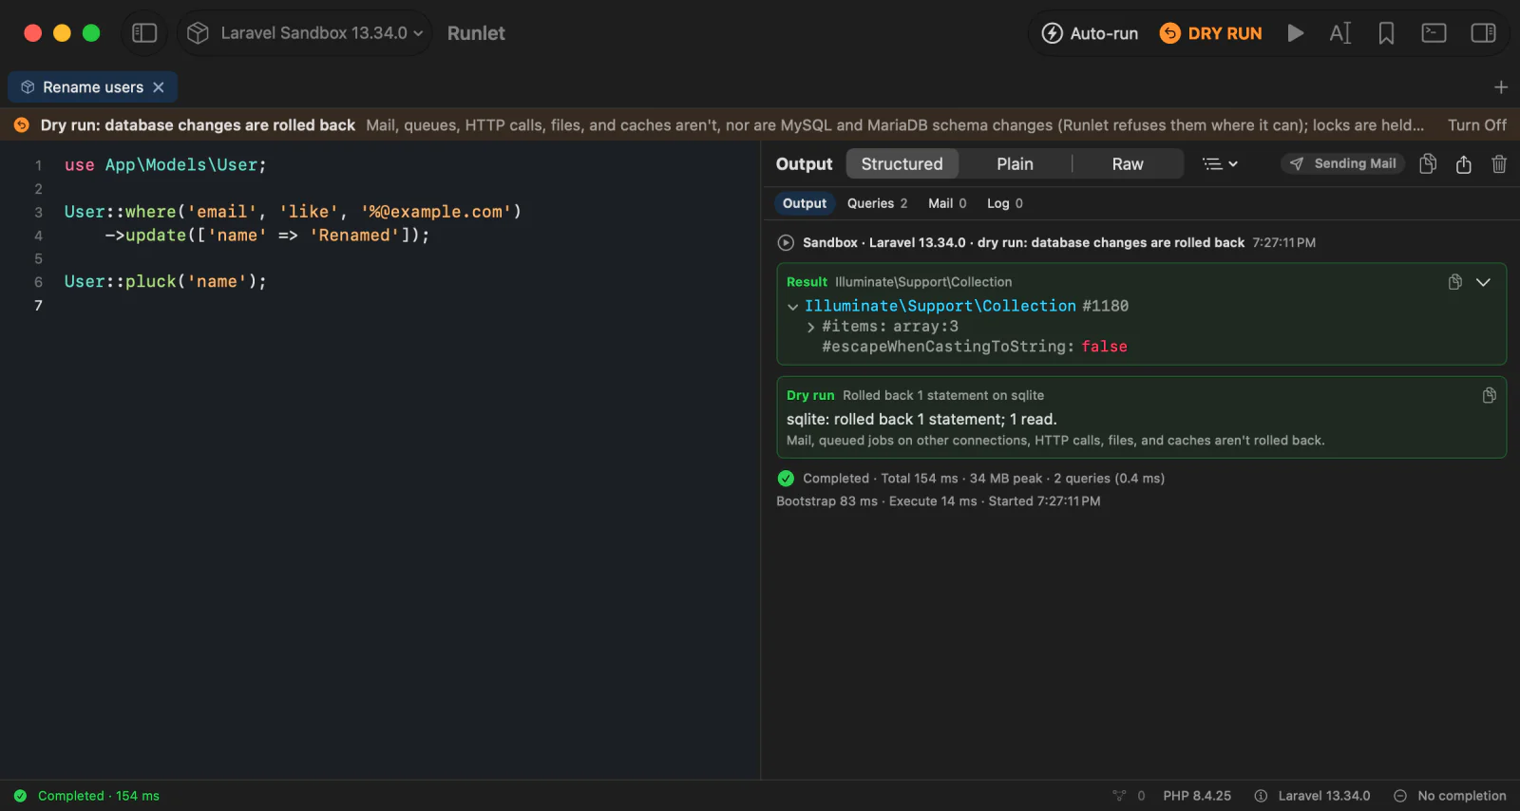Viewport: 1520px width, 811px height.
Task: Click the status bar Completed 154 ms indicator
Action: tap(86, 796)
